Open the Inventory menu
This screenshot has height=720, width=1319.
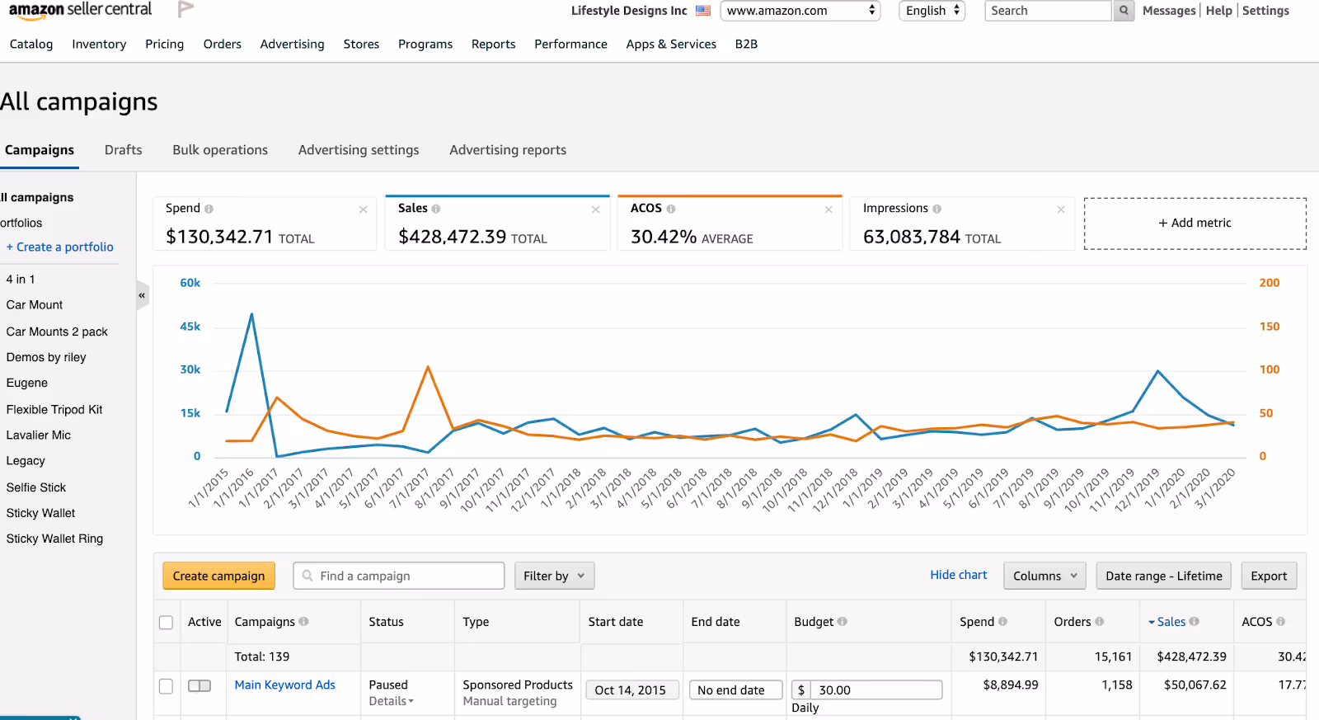click(x=99, y=44)
